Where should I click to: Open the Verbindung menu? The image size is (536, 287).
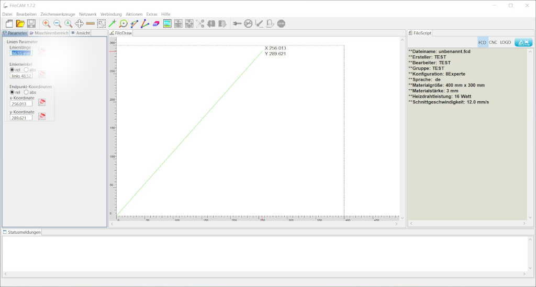111,14
